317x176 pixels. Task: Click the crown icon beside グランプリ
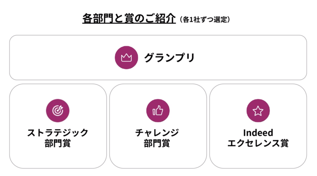click(126, 58)
